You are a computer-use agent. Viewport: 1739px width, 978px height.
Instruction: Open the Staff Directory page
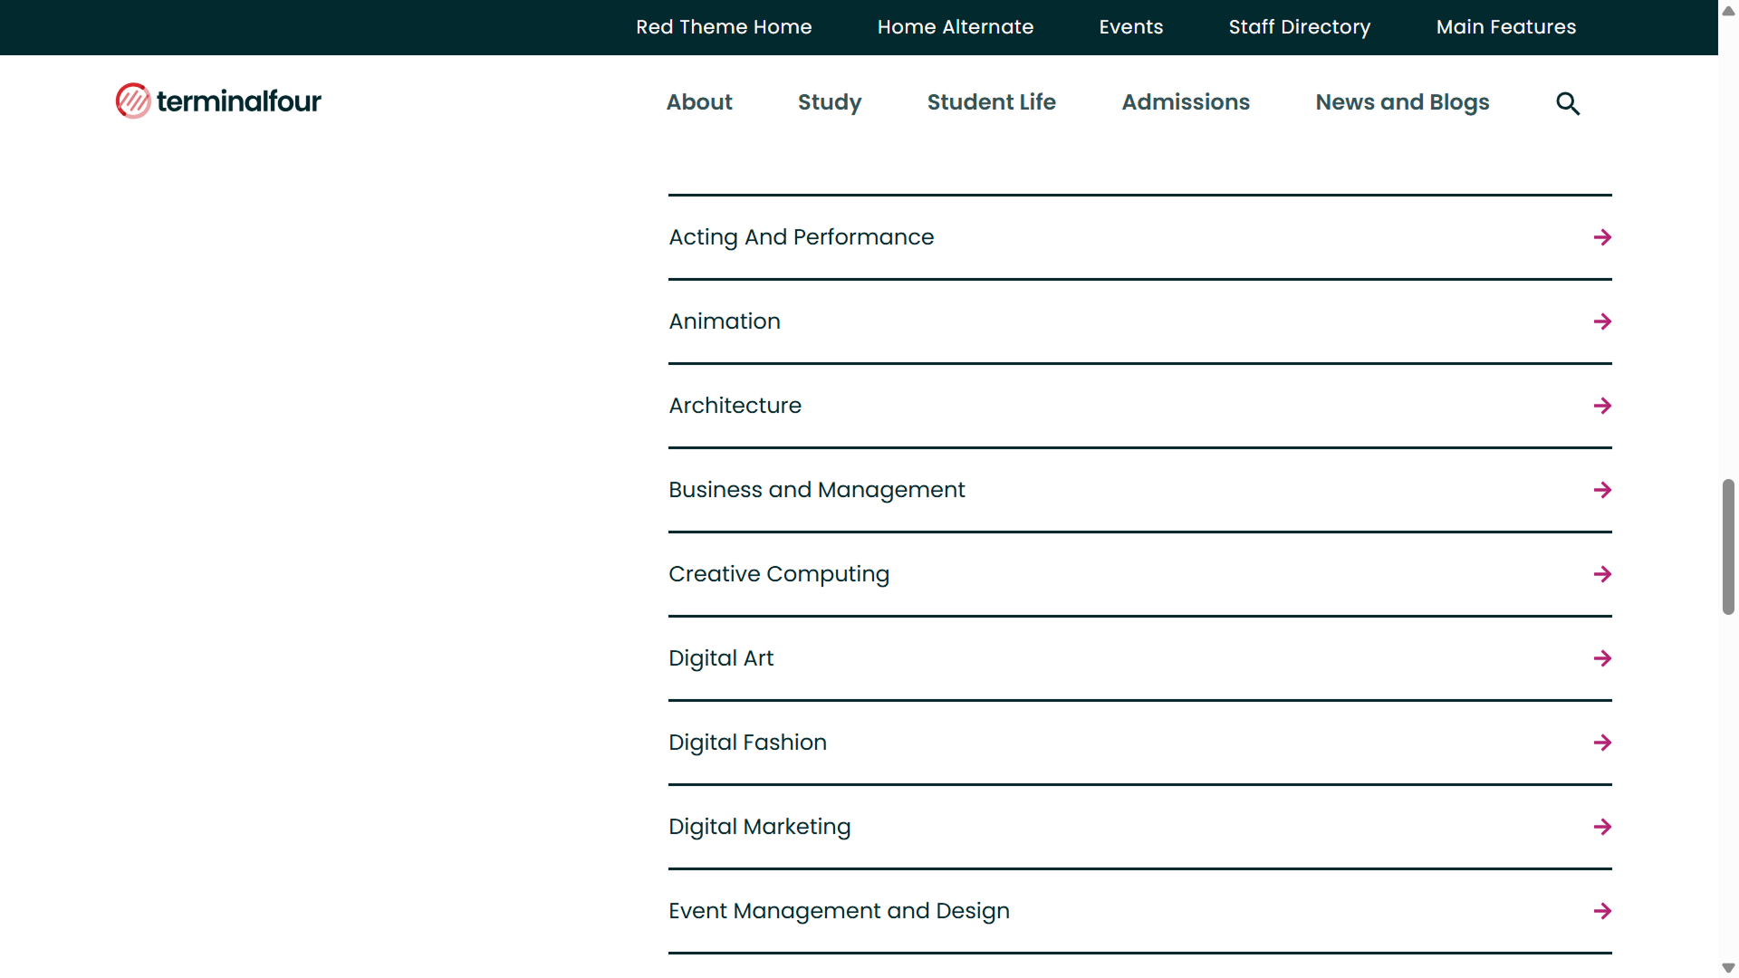(1299, 27)
